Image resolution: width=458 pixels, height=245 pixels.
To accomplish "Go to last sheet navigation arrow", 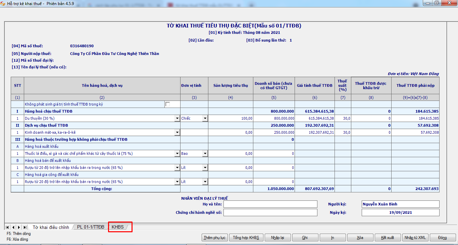I will [x=24, y=227].
